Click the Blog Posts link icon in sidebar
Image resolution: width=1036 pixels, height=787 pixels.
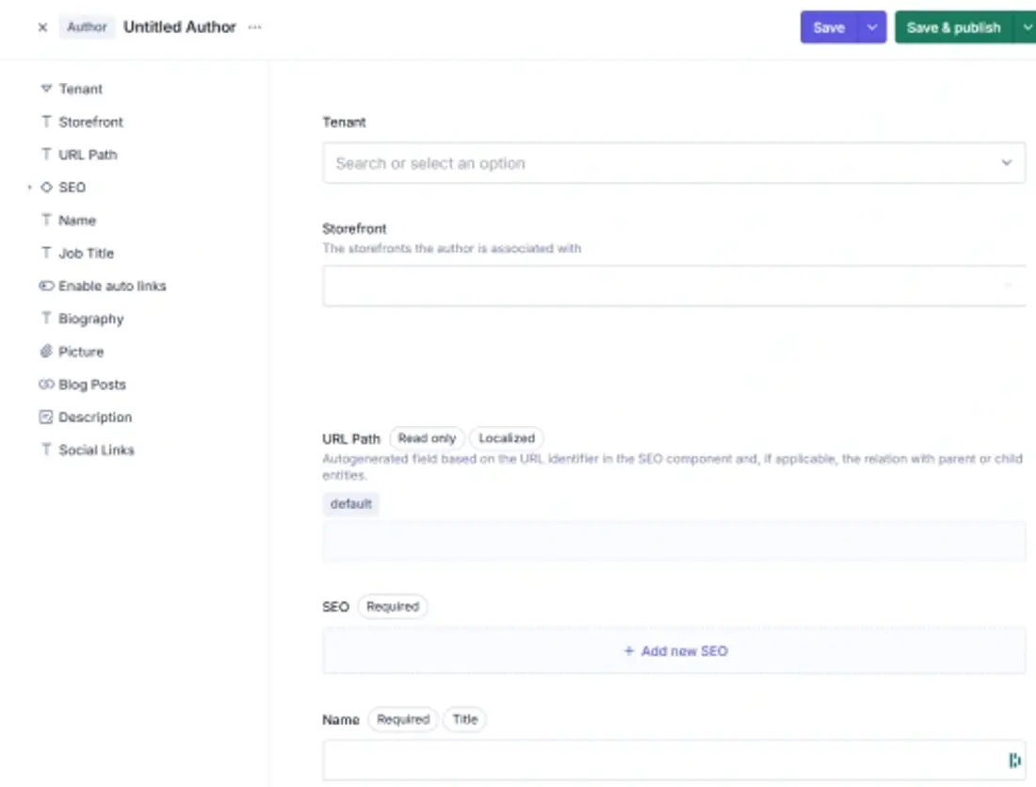(46, 385)
